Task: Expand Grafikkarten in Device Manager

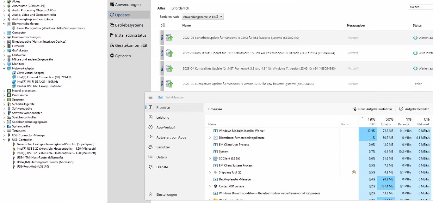Action: pos(4,51)
